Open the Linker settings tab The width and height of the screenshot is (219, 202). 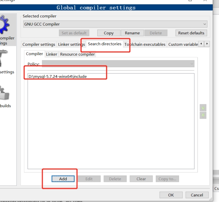72,44
